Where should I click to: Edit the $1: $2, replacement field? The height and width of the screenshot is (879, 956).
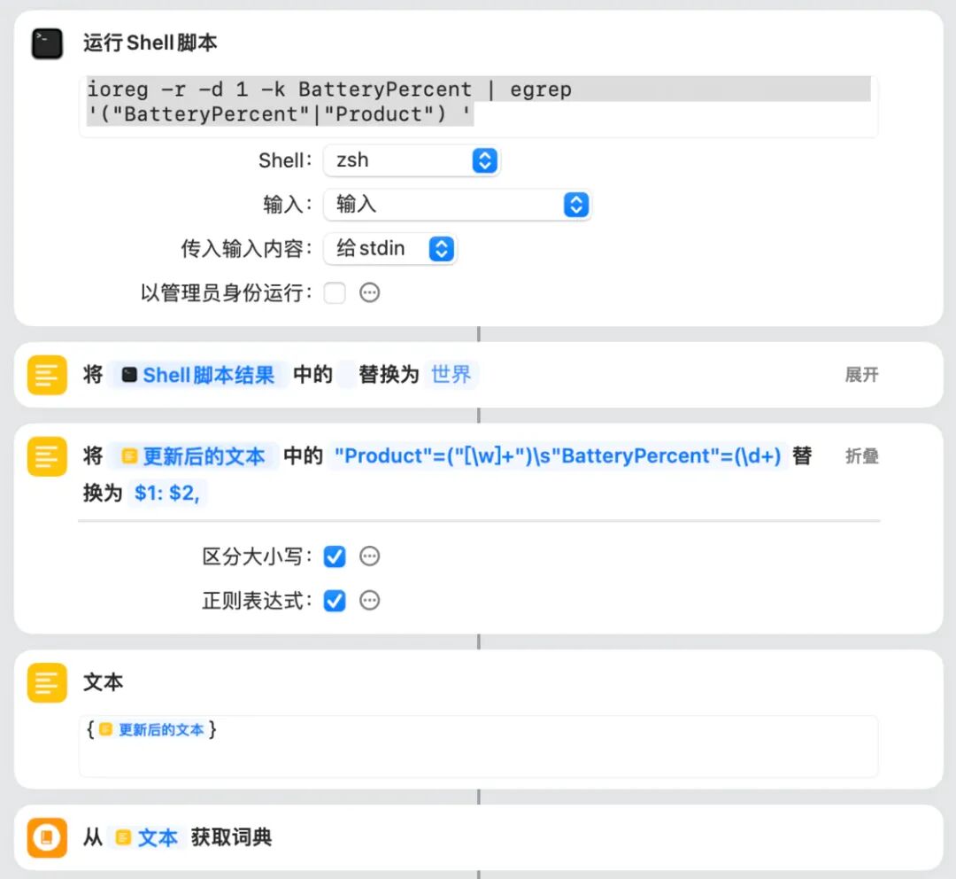click(x=167, y=494)
